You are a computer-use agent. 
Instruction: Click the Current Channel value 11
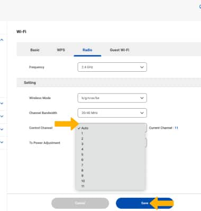tap(176, 128)
